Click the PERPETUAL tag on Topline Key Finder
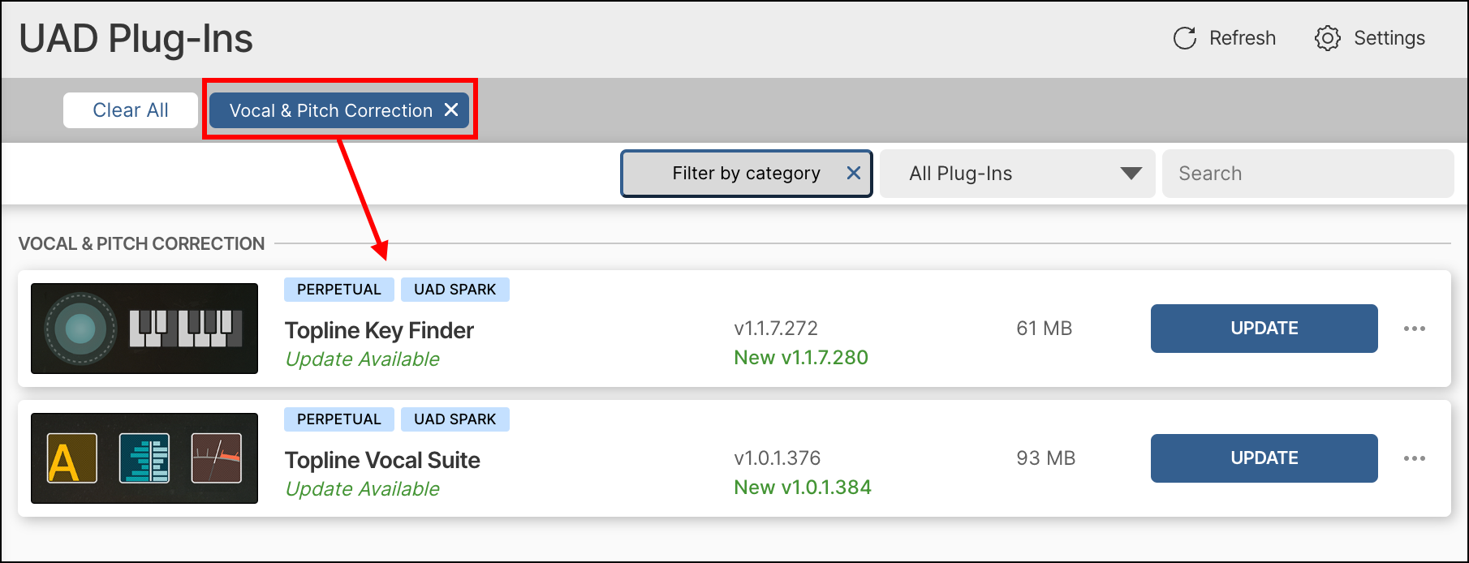The width and height of the screenshot is (1469, 563). [x=338, y=290]
